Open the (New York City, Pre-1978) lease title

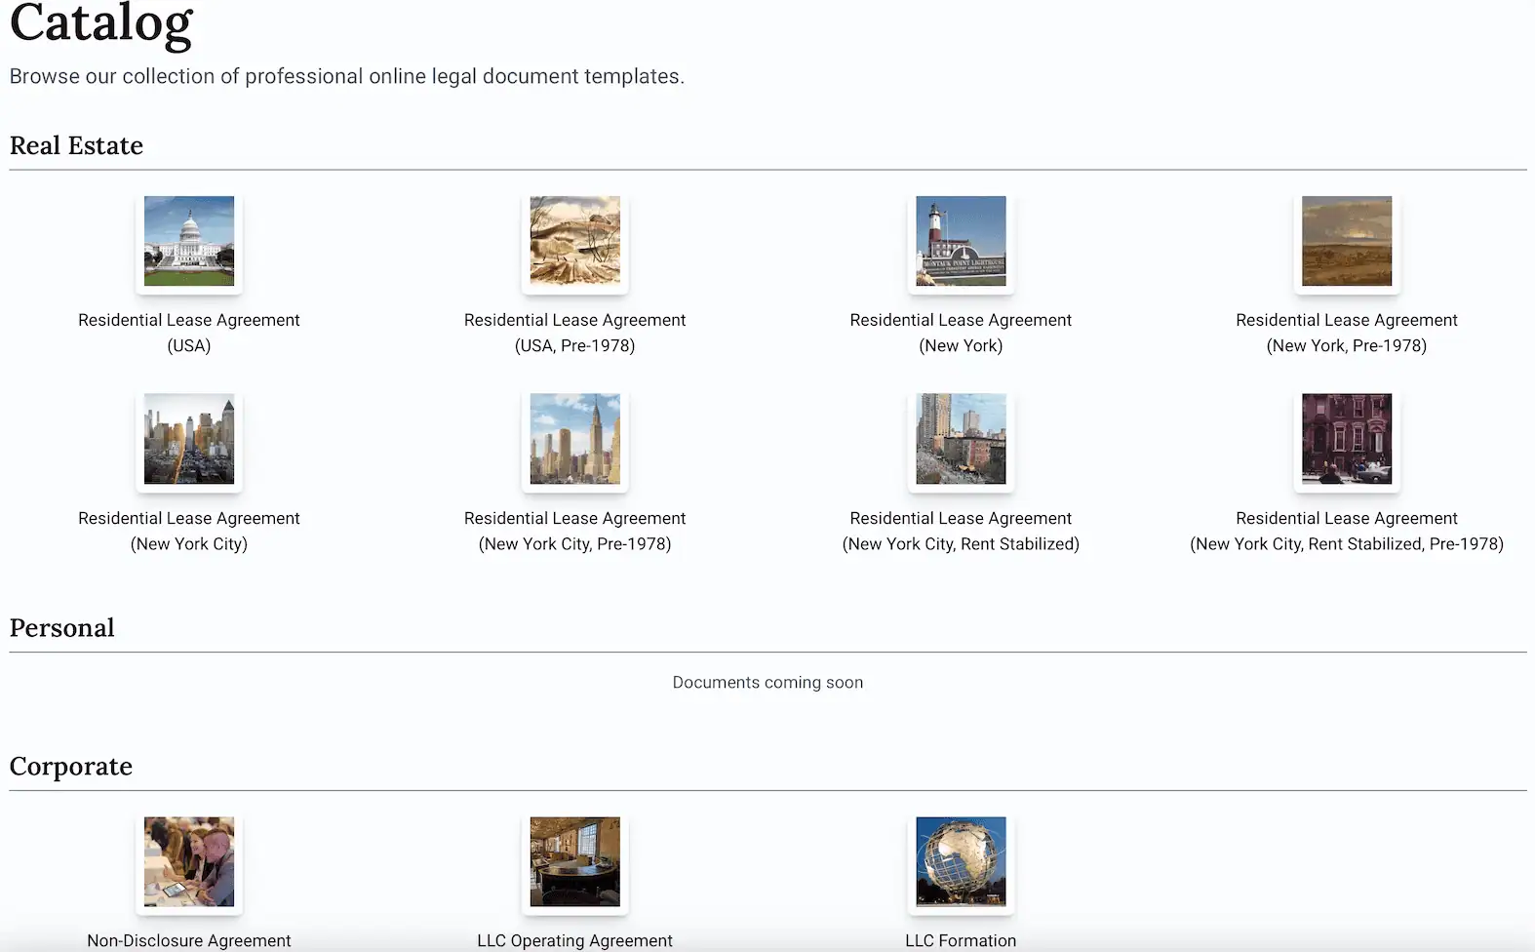tap(575, 531)
